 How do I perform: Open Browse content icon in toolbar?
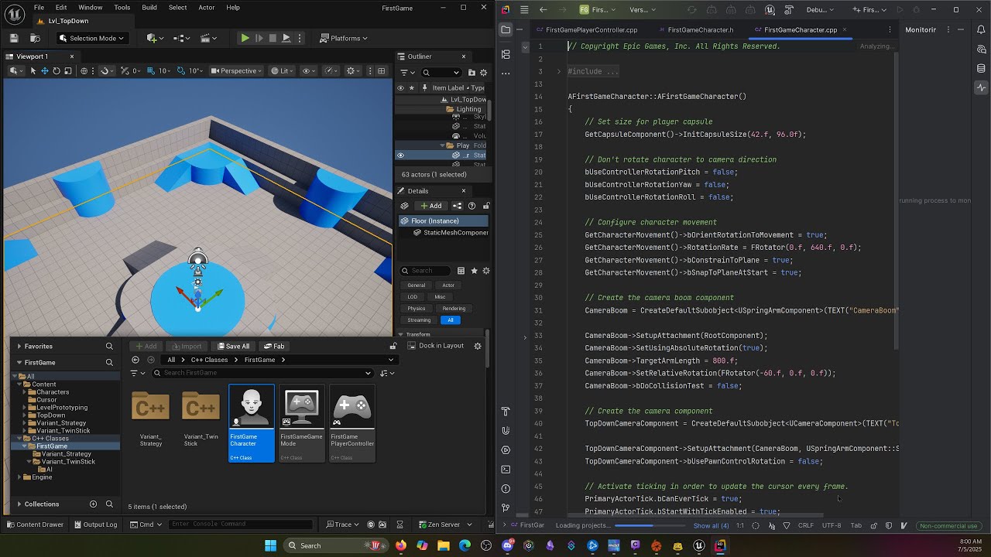pyautogui.click(x=35, y=38)
